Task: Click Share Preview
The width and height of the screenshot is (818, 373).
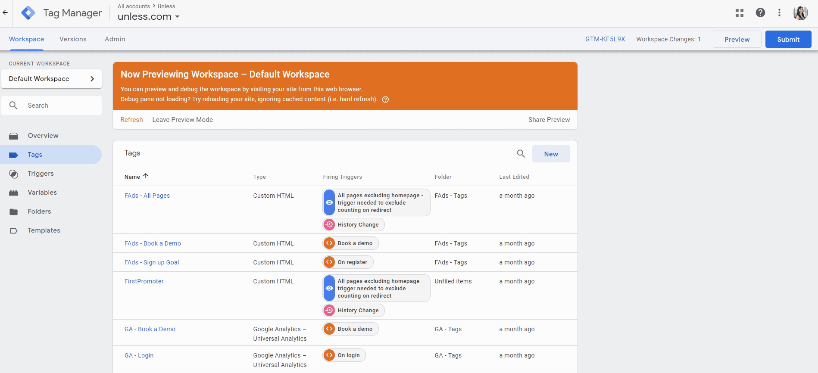Action: point(549,120)
